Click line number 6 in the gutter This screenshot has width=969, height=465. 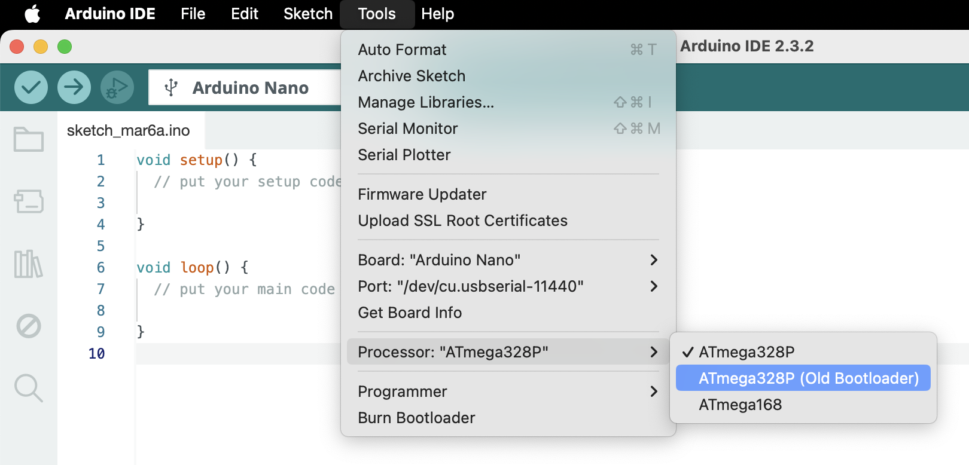coord(100,267)
